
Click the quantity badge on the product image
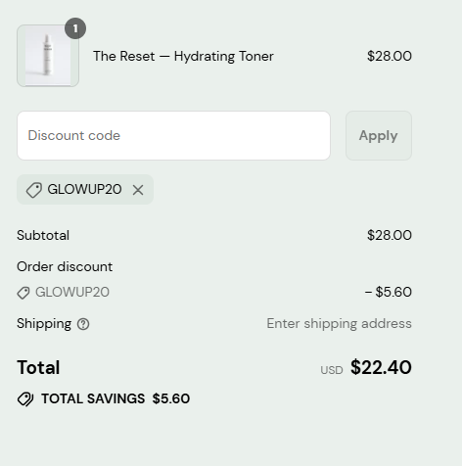(75, 28)
